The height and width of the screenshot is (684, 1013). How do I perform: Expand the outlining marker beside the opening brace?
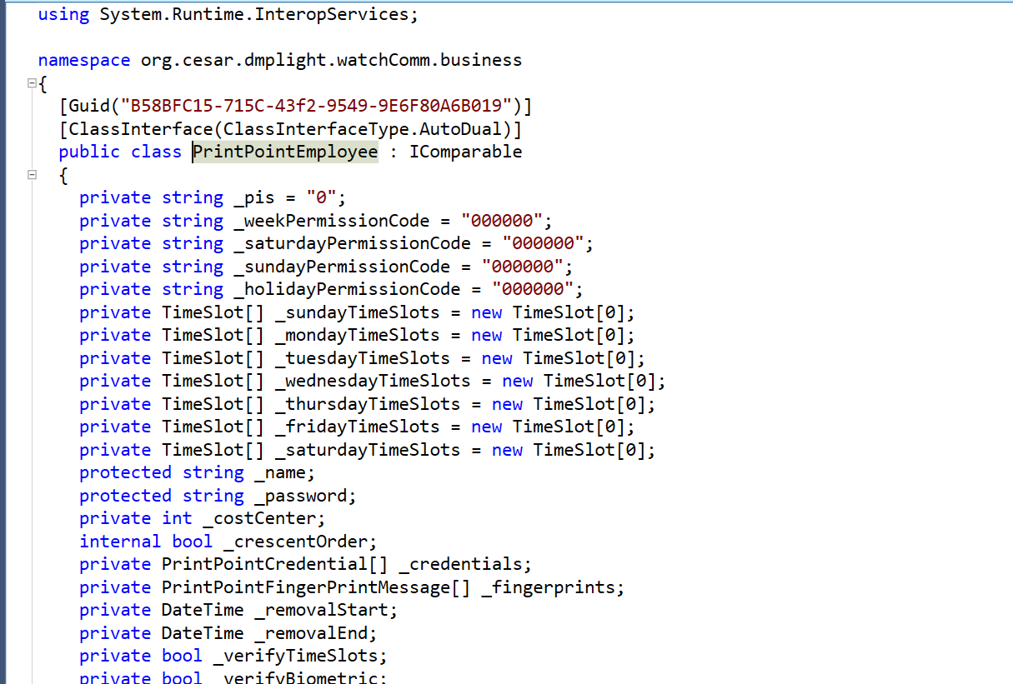31,83
